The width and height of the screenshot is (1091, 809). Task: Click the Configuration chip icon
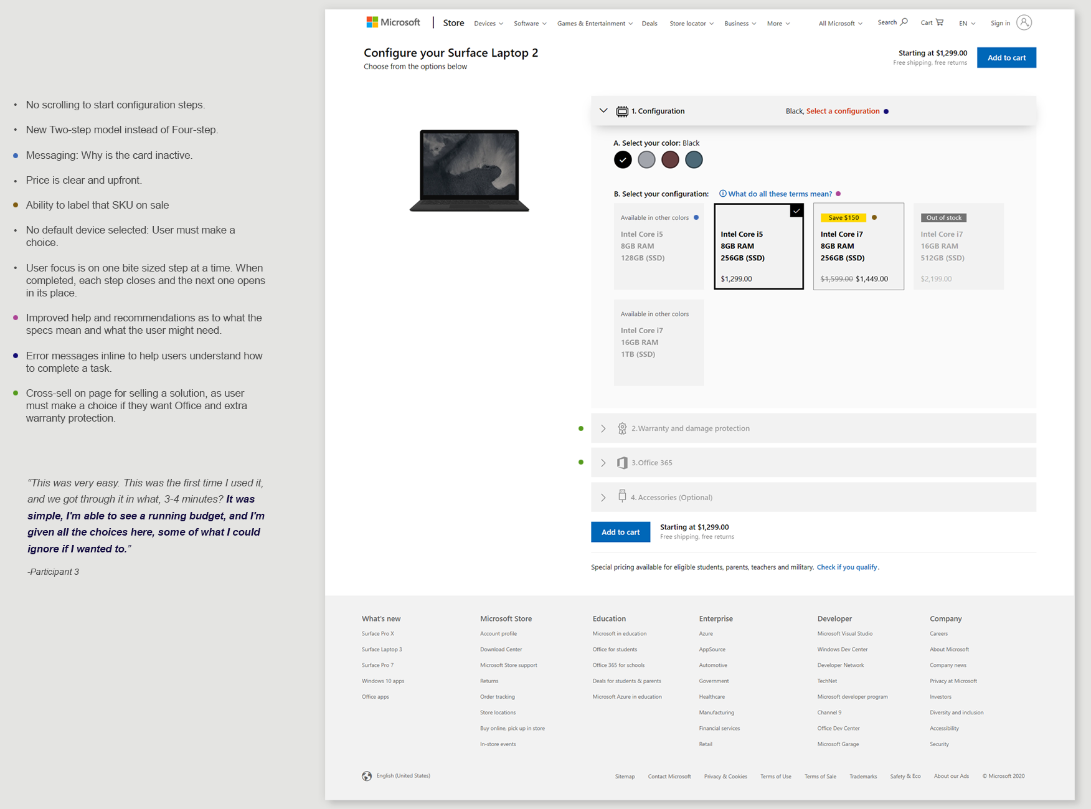(x=622, y=111)
